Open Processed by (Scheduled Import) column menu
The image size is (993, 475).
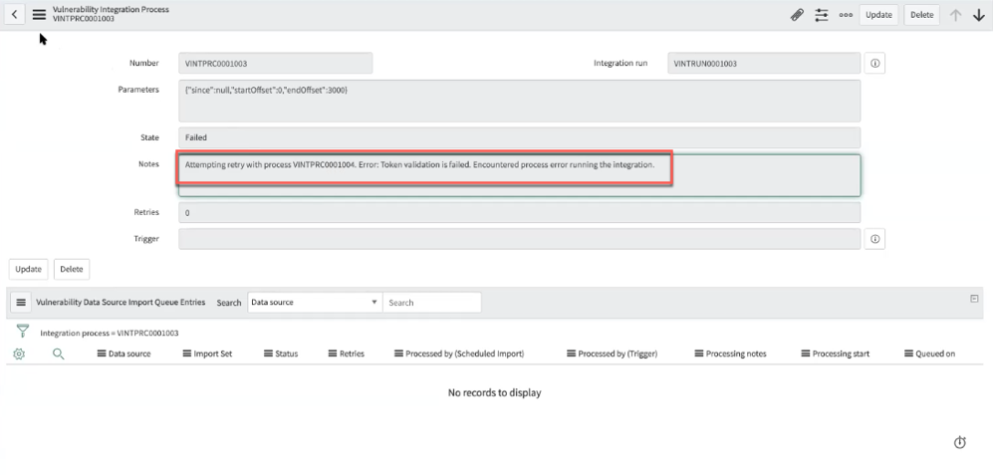click(x=398, y=354)
